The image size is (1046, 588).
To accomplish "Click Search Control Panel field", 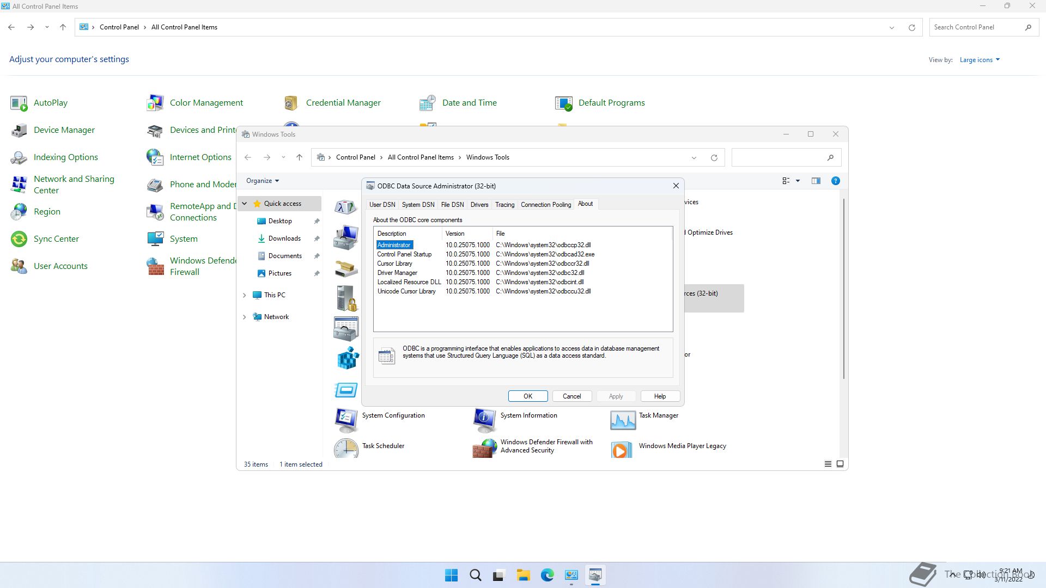I will 975,27.
